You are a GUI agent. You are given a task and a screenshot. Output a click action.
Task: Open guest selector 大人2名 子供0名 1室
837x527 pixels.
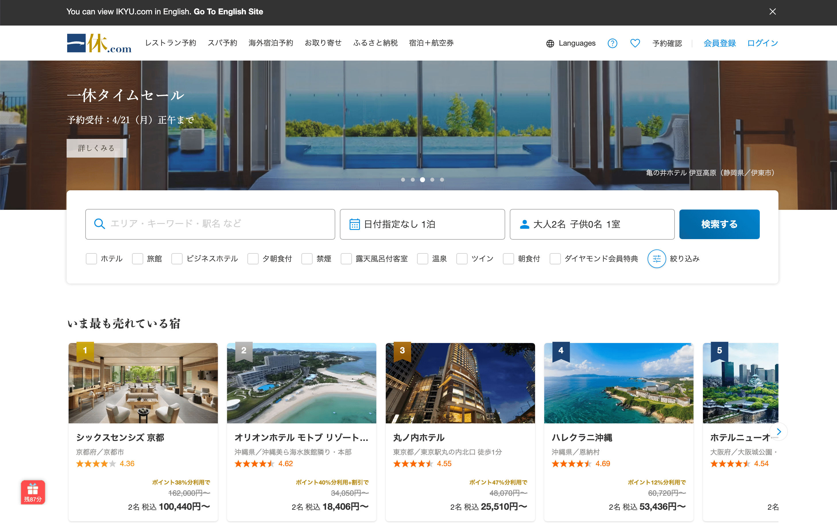[592, 224]
